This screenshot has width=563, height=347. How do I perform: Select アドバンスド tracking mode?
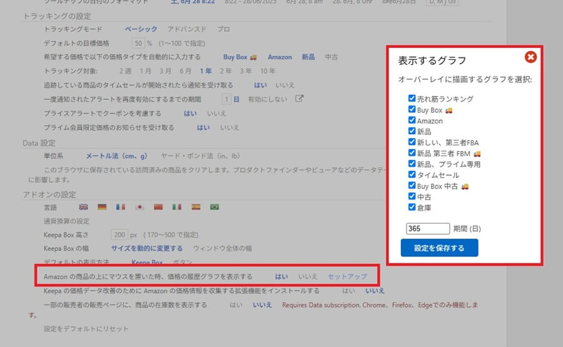tap(186, 29)
